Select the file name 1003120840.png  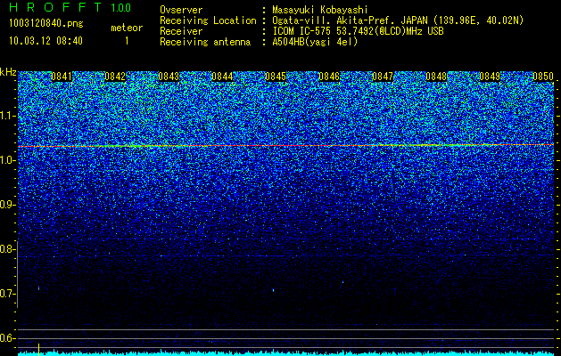[x=46, y=24]
